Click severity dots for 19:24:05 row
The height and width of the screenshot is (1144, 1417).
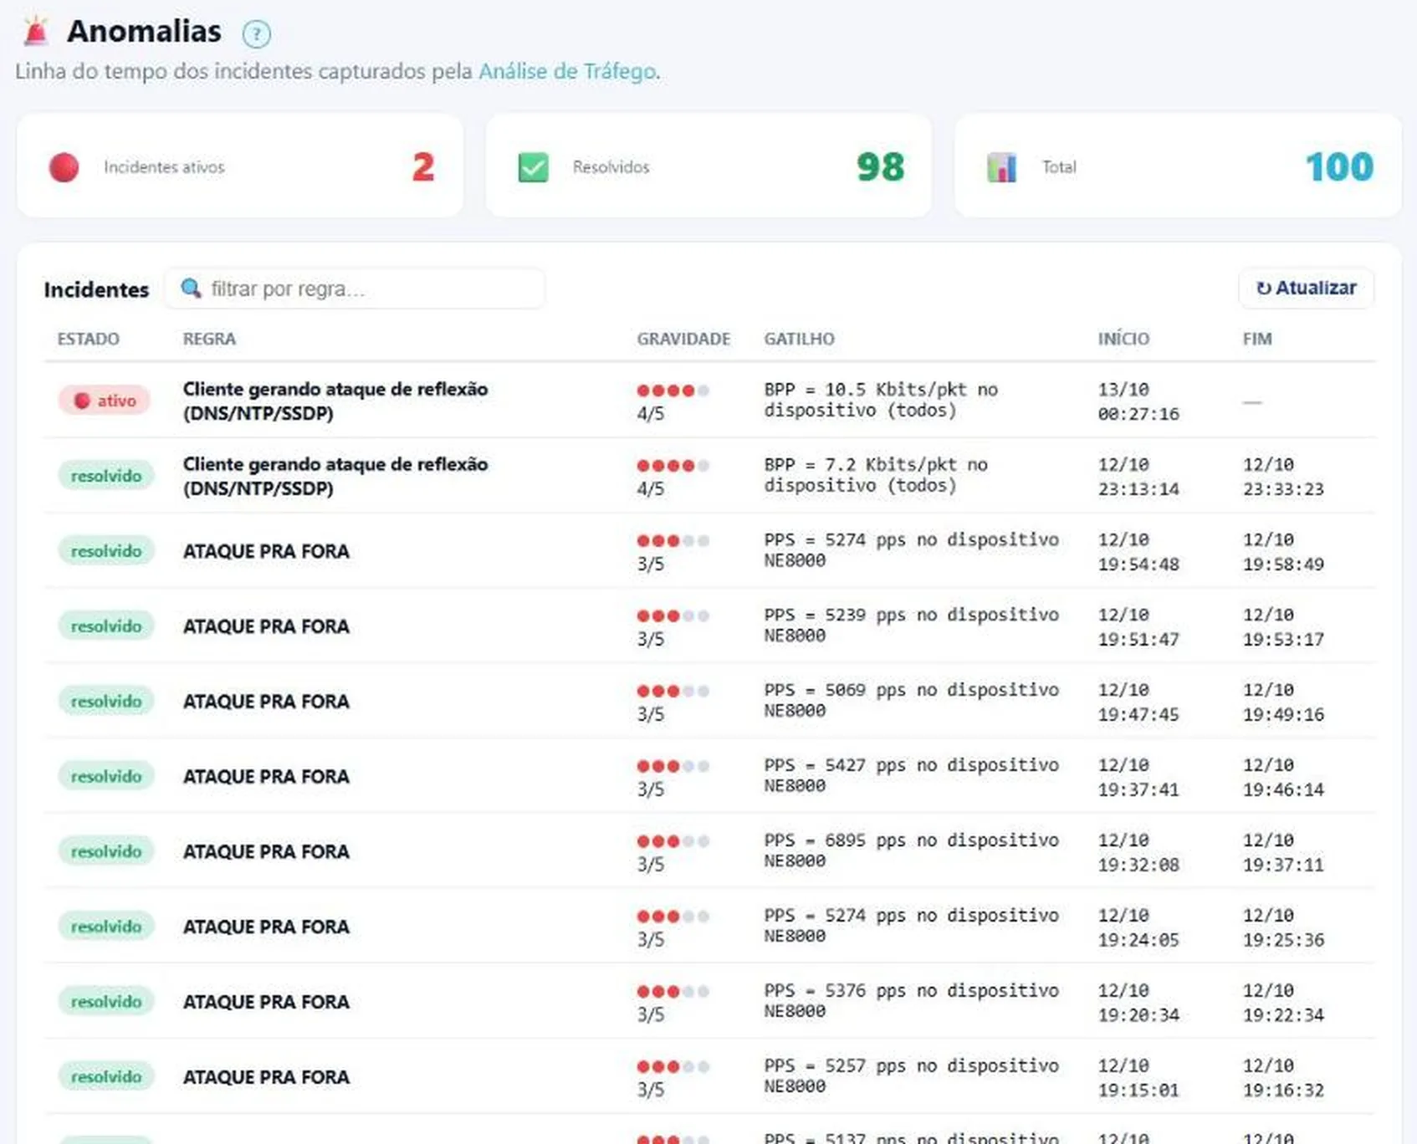pyautogui.click(x=673, y=917)
